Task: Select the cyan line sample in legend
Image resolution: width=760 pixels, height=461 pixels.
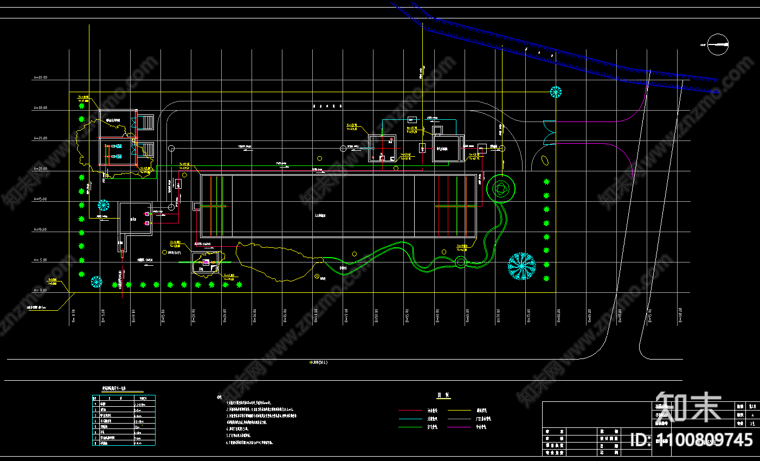Action: (x=410, y=419)
